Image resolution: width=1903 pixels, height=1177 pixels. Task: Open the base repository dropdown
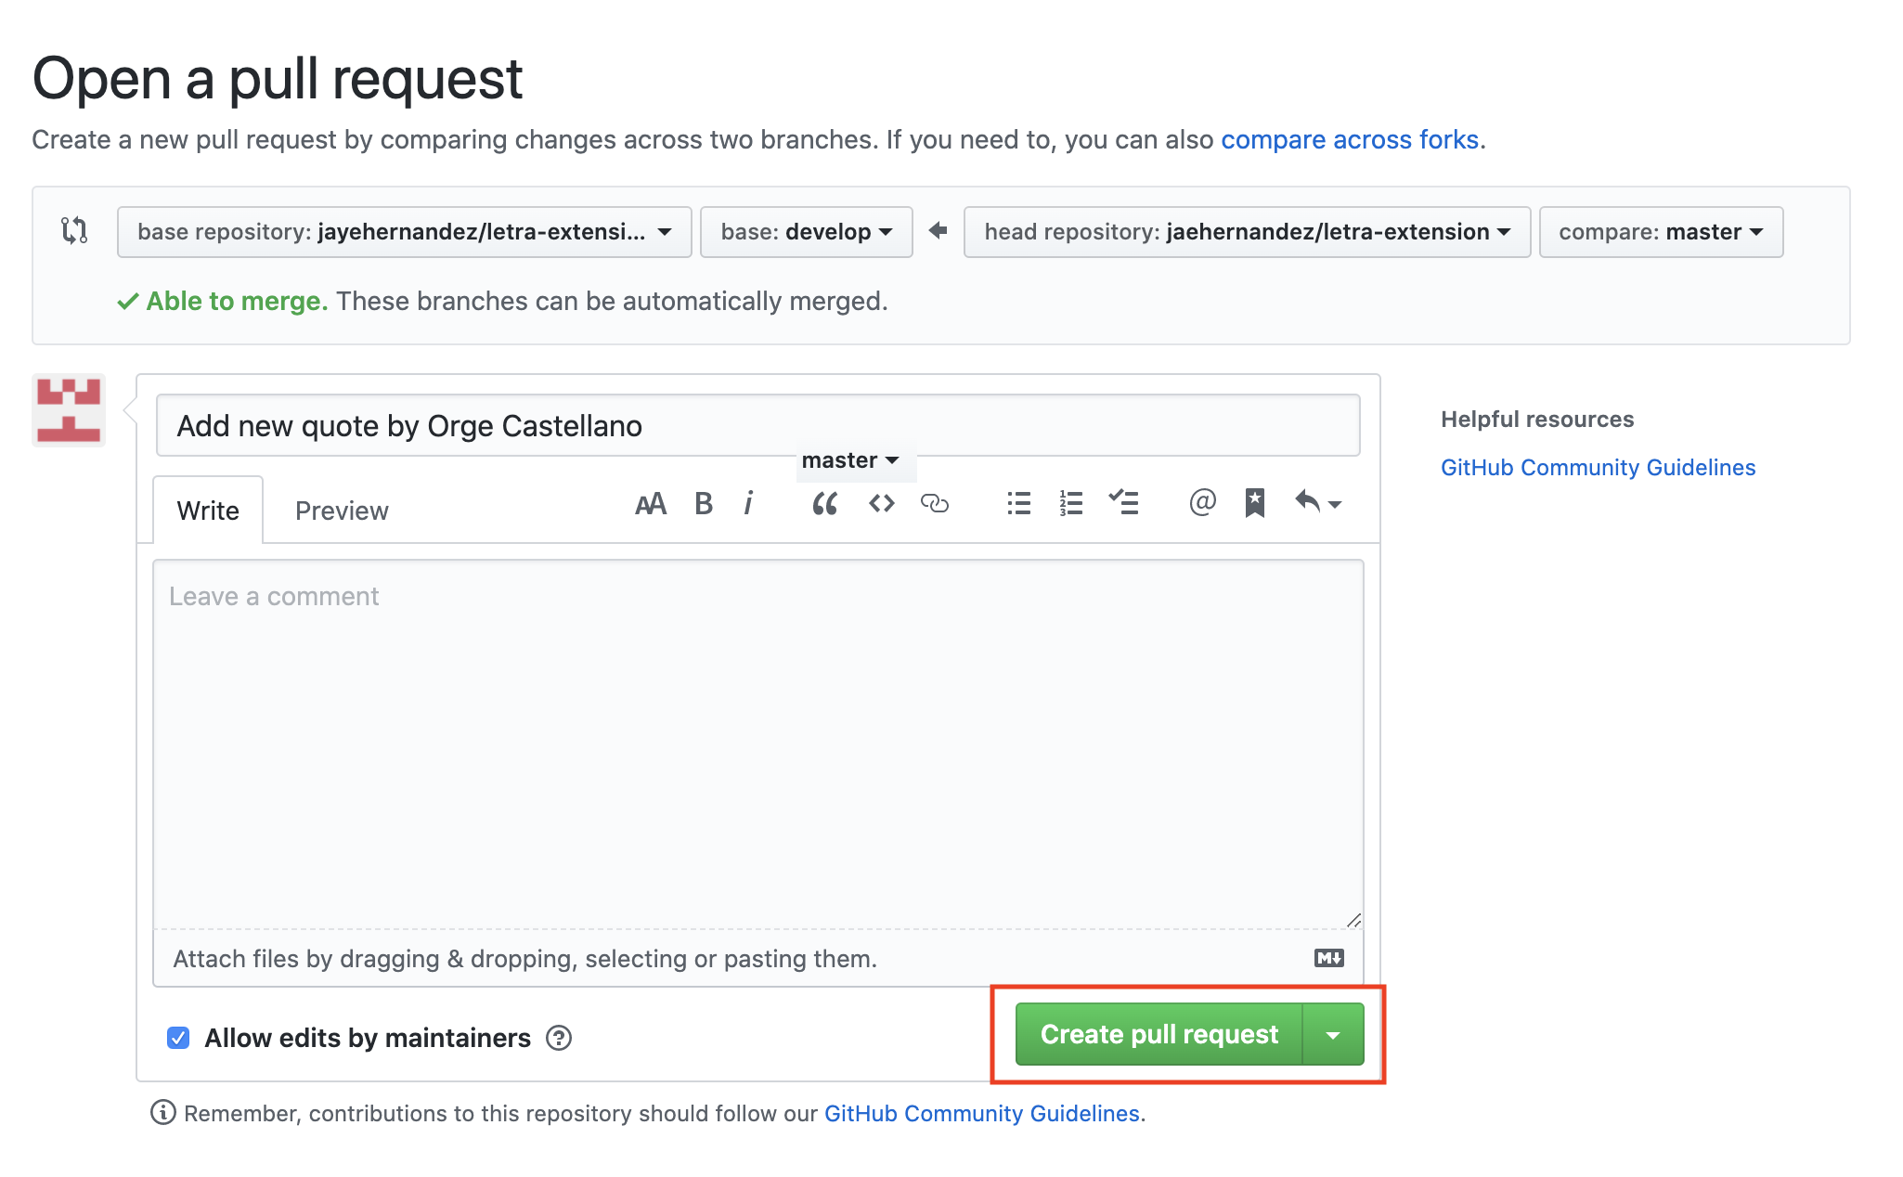(404, 232)
